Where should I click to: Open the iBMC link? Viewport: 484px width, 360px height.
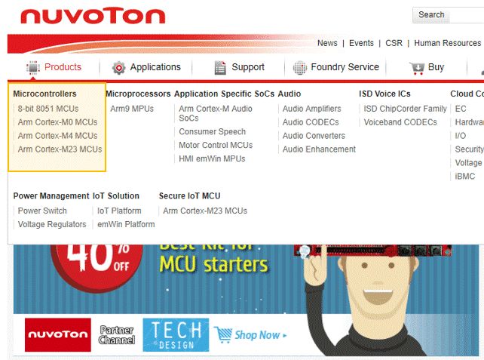click(x=465, y=177)
